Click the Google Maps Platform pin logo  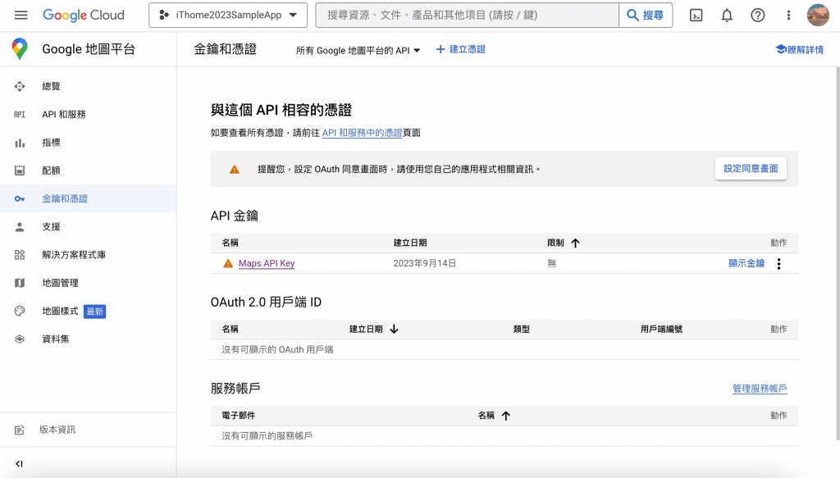20,48
